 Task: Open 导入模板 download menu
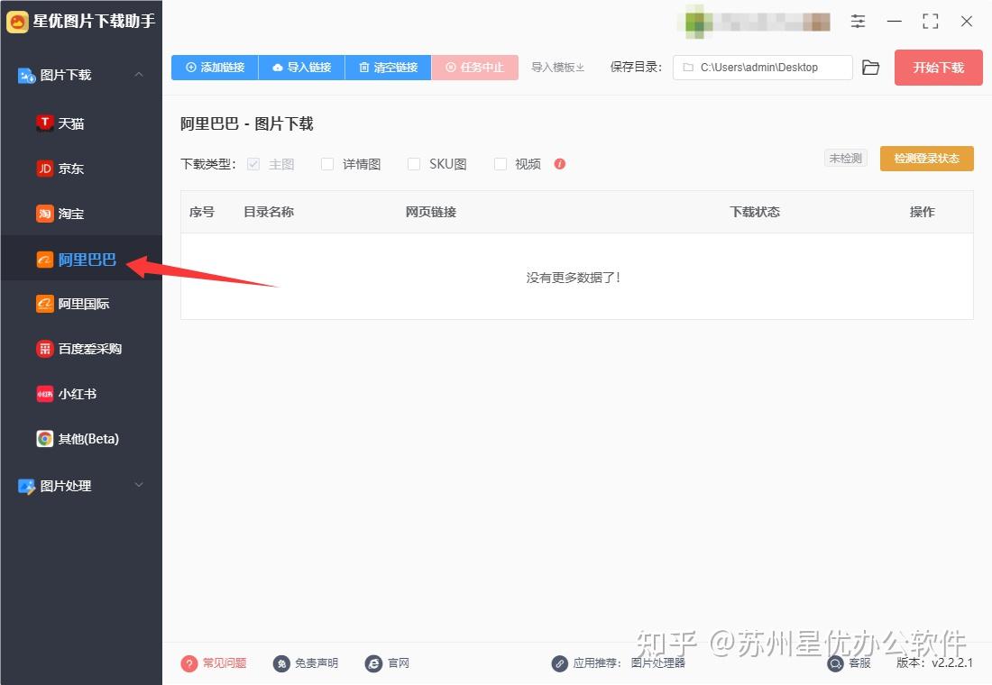(x=557, y=67)
